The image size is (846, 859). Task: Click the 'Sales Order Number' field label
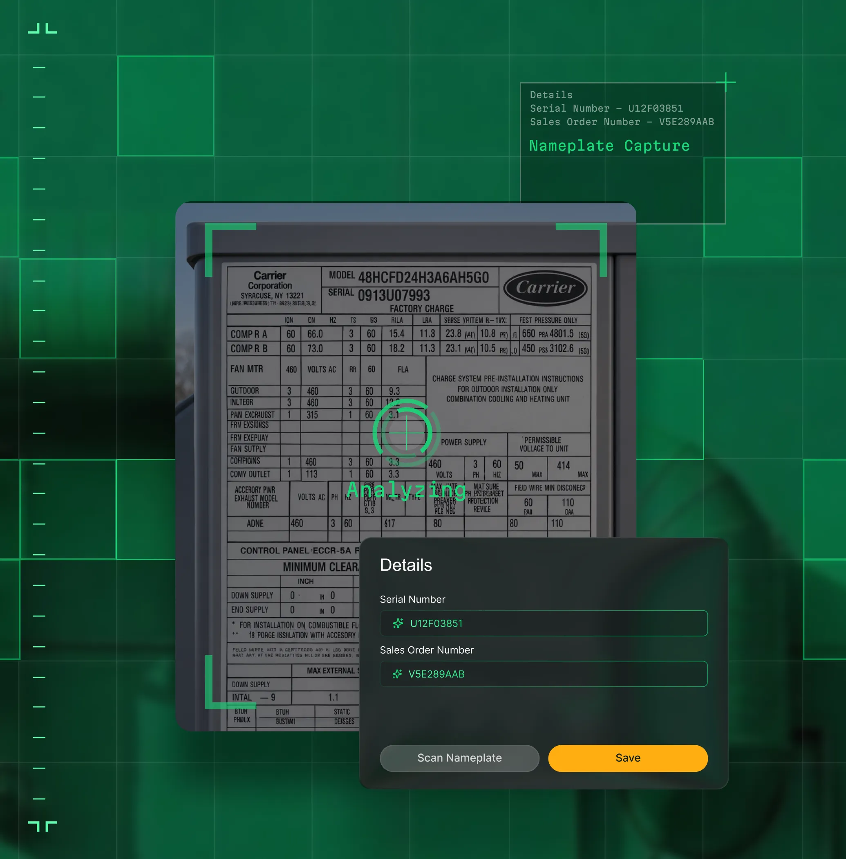click(427, 650)
